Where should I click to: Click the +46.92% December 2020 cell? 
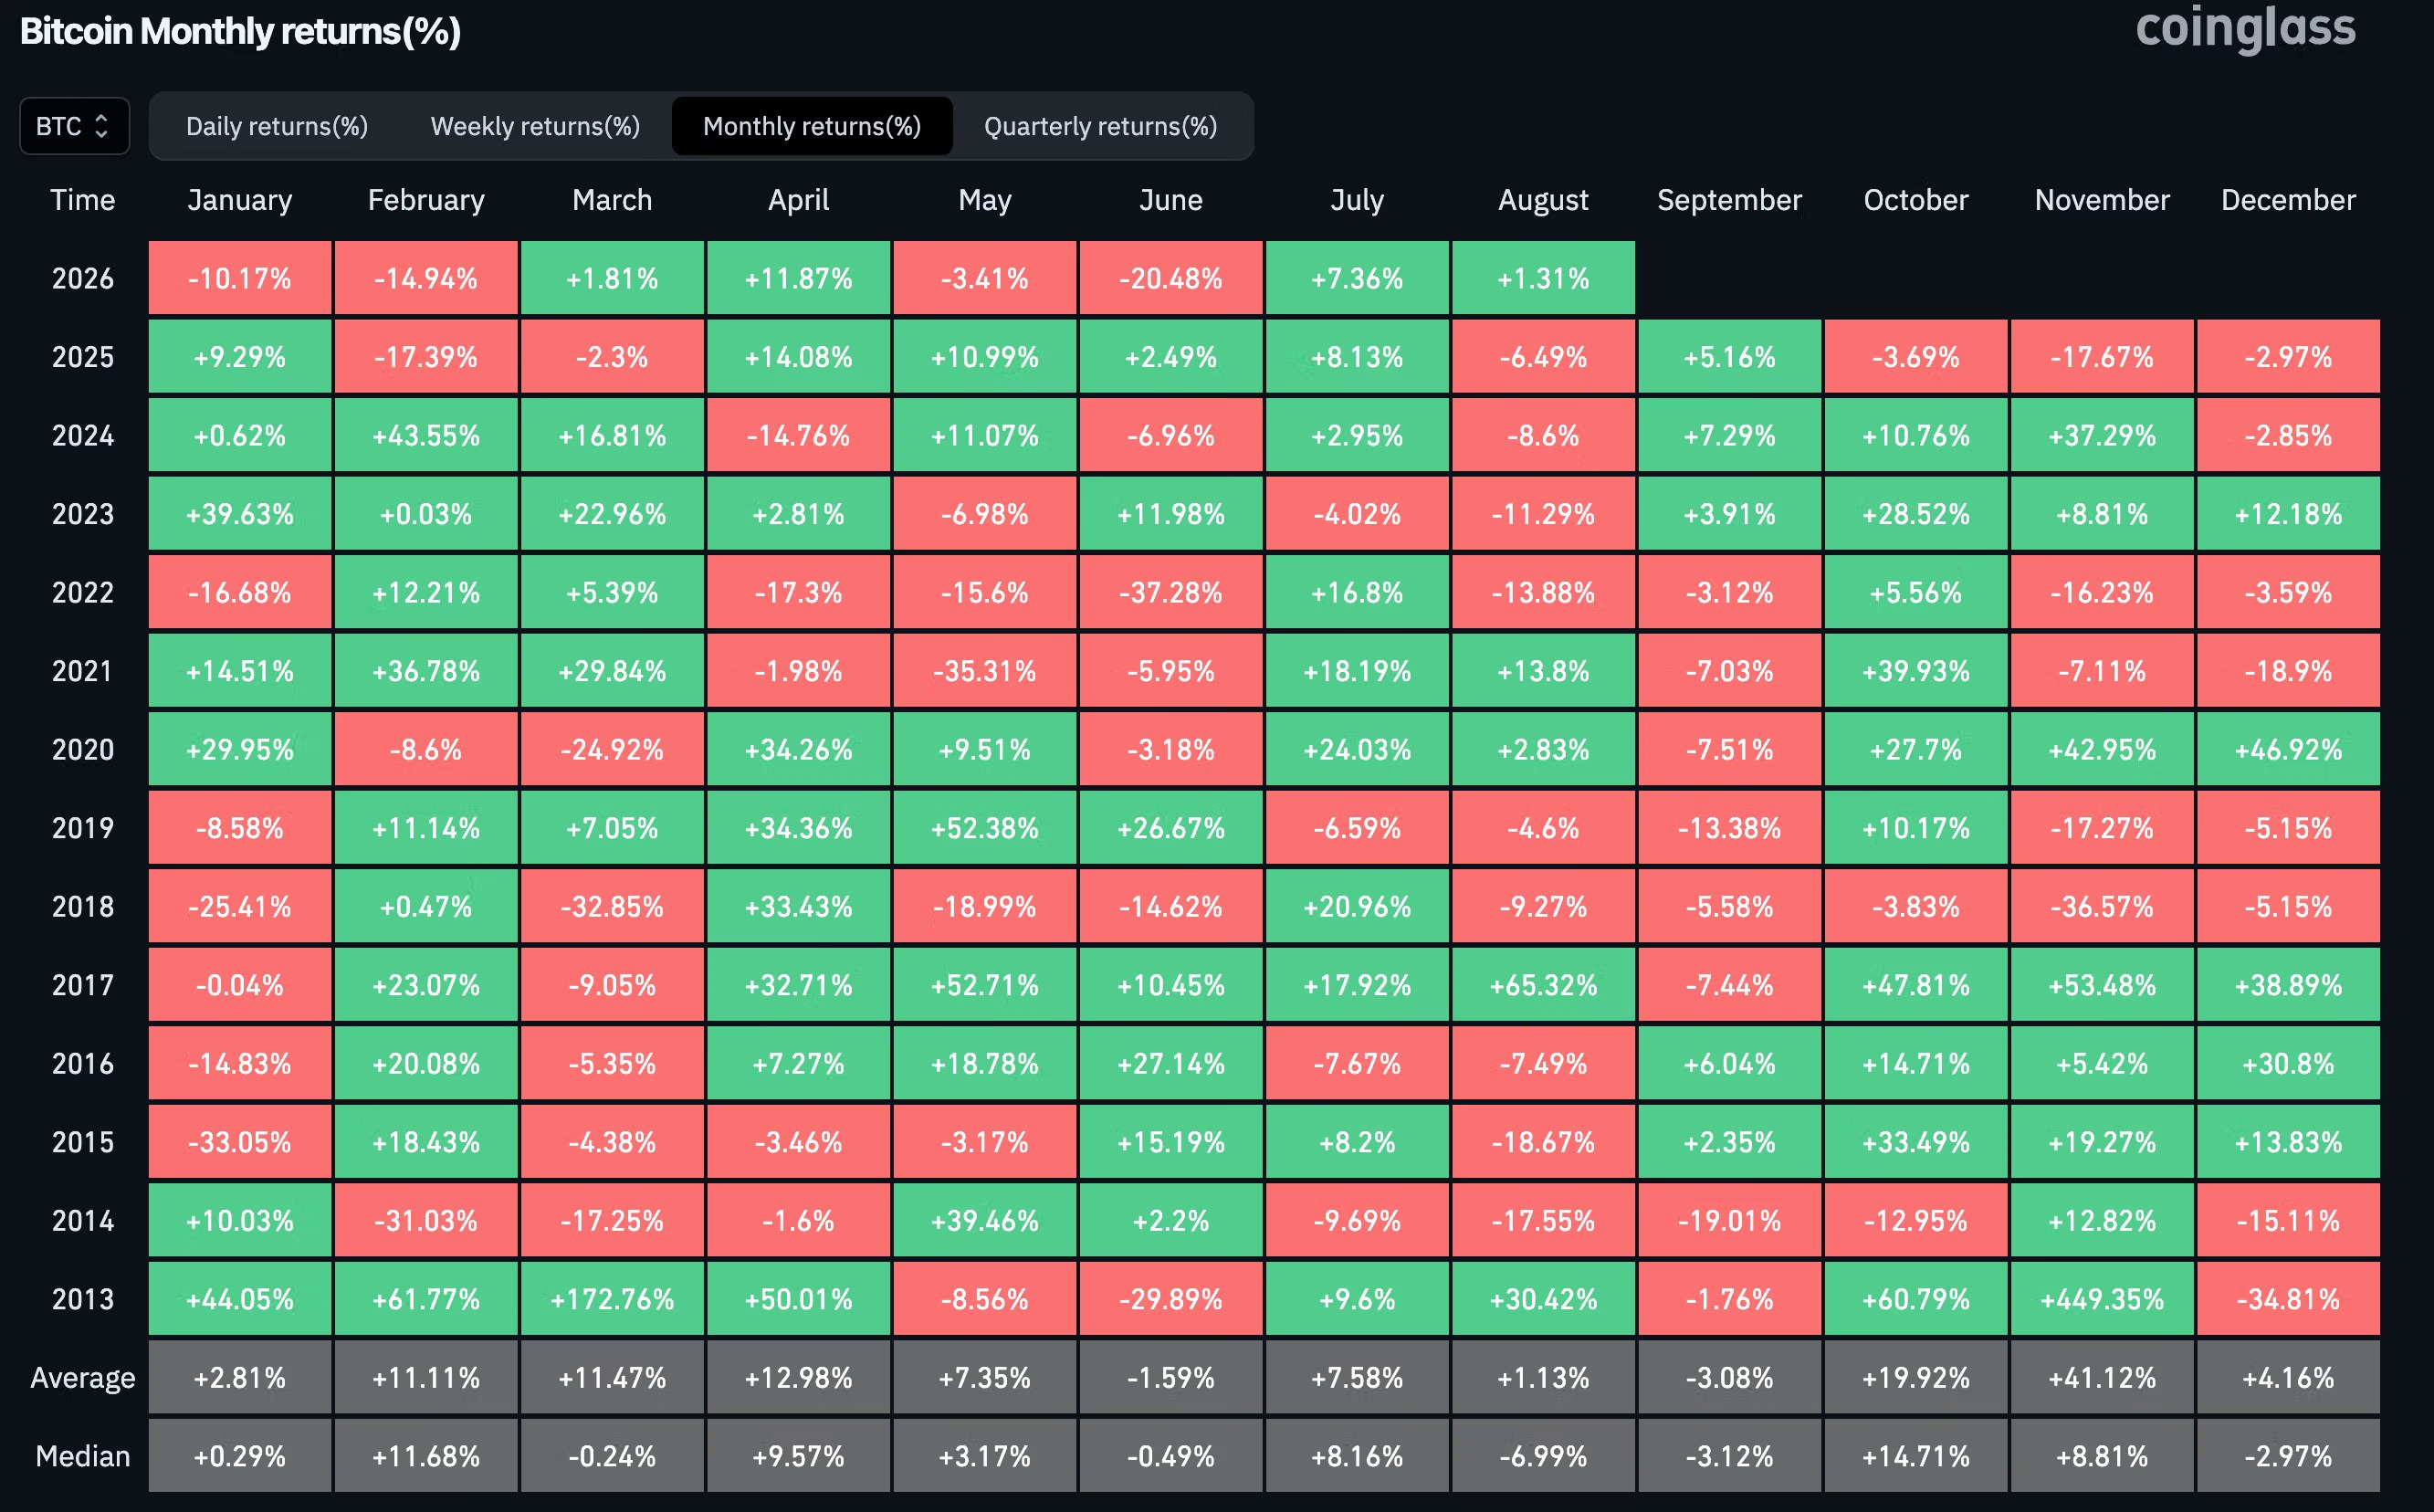pyautogui.click(x=2288, y=749)
